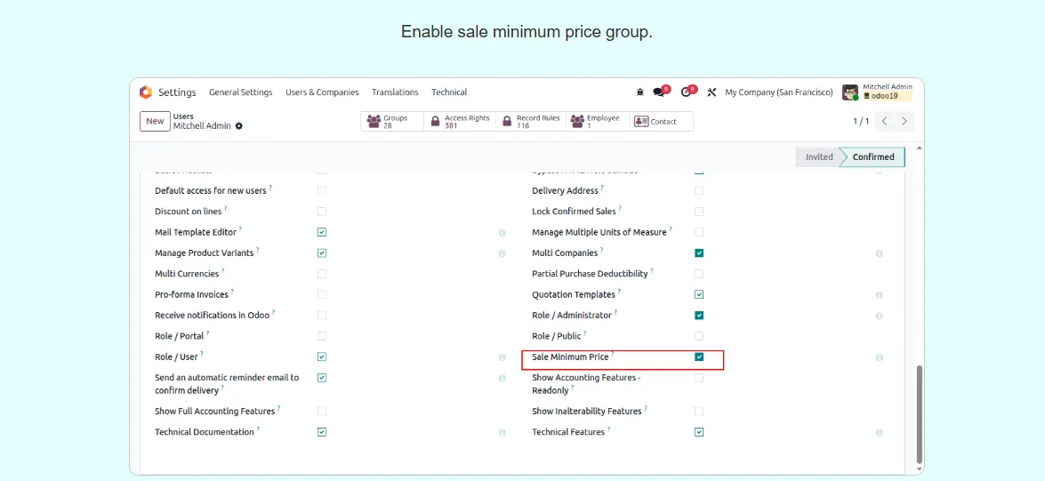
Task: Enable Lock Confirmed Sales checkbox
Action: click(x=699, y=212)
